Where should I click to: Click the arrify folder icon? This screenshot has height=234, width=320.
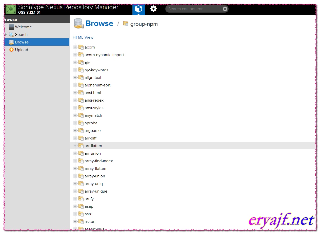[81, 199]
